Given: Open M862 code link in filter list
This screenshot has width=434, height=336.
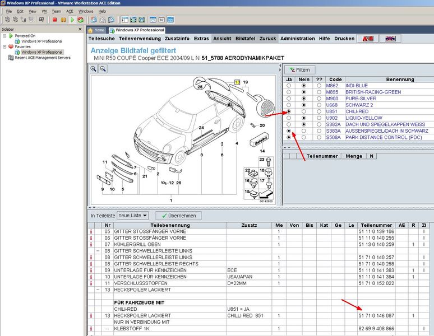Looking at the screenshot, I should 332,86.
